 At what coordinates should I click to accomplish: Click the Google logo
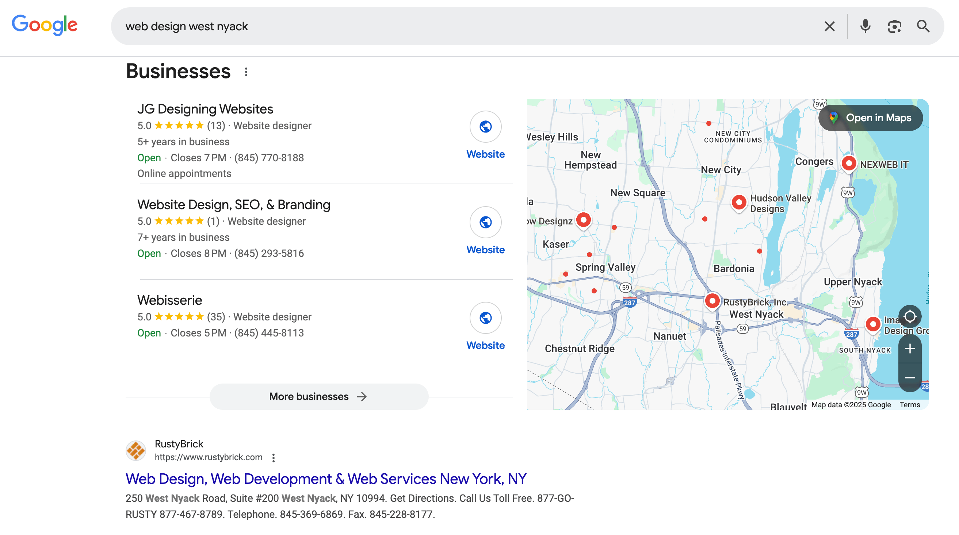[x=45, y=25]
